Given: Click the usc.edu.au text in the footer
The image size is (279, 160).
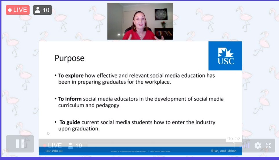Looking at the screenshot, I should click(54, 151).
